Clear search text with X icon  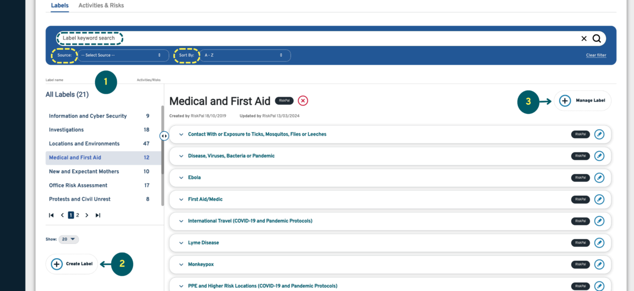coord(584,39)
